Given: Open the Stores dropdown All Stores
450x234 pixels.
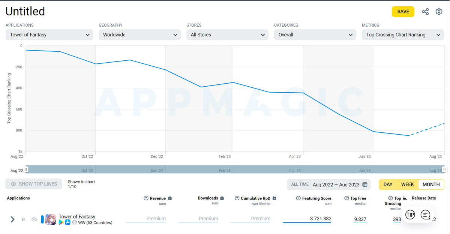Looking at the screenshot, I should tap(228, 34).
